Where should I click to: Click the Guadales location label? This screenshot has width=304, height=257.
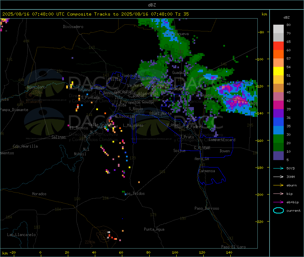[x=180, y=73]
